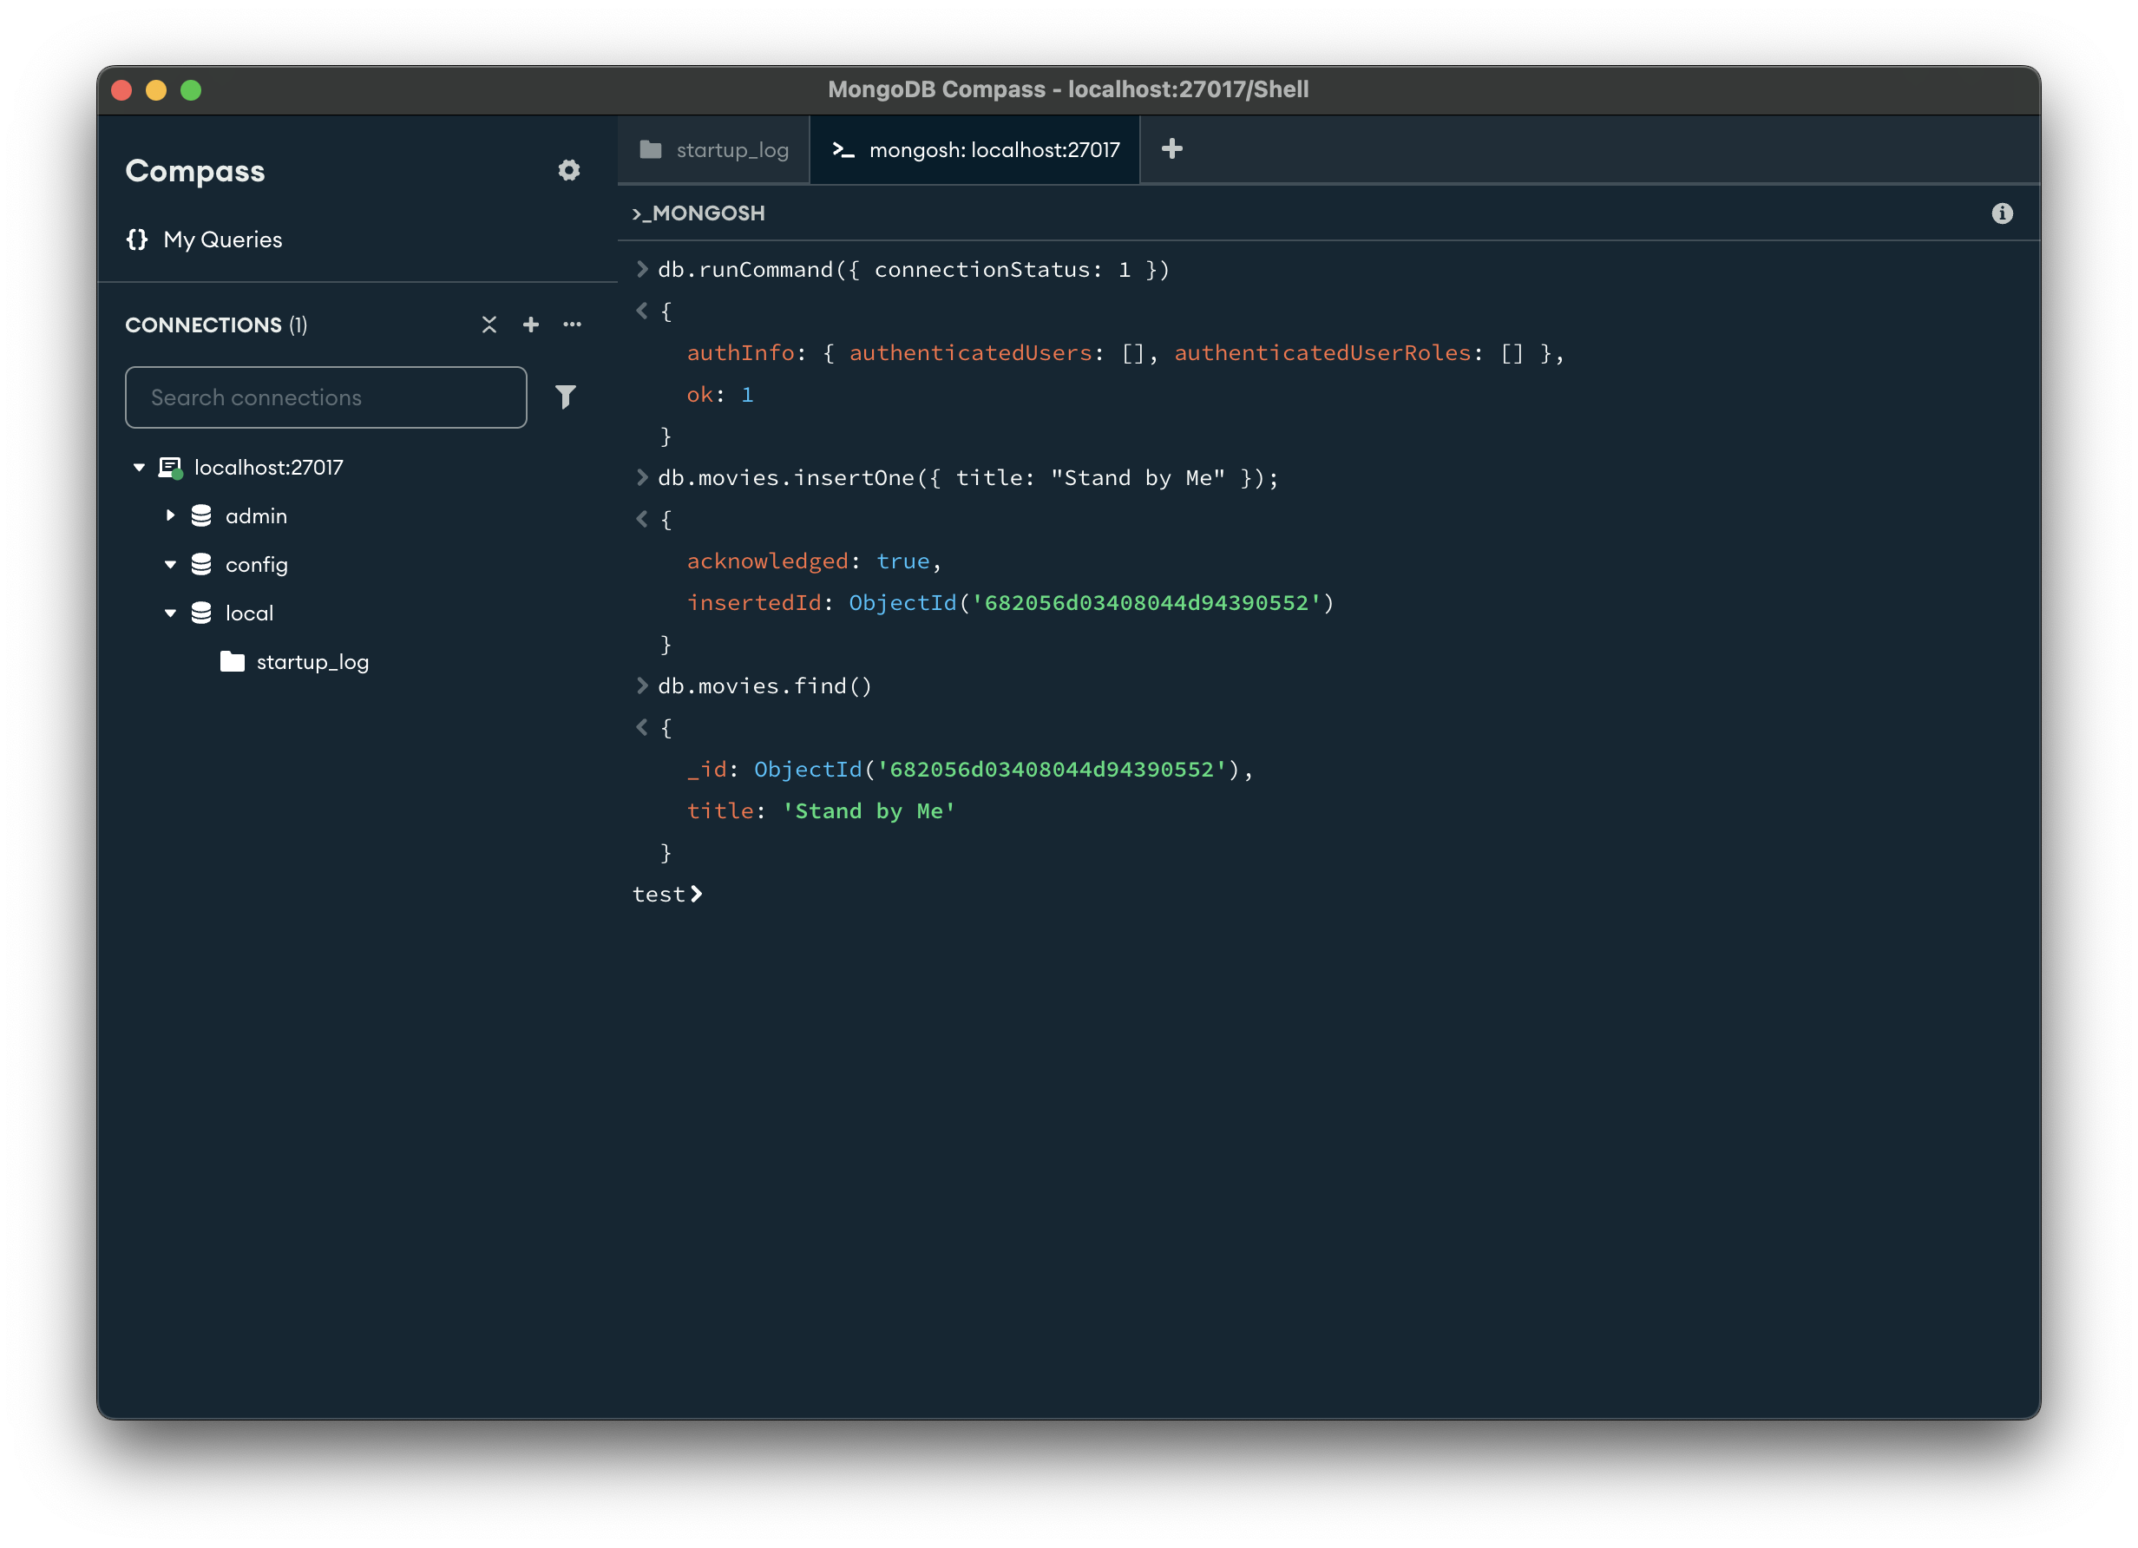Select the admin database label
Screen dimensions: 2138x1548
(x=257, y=515)
